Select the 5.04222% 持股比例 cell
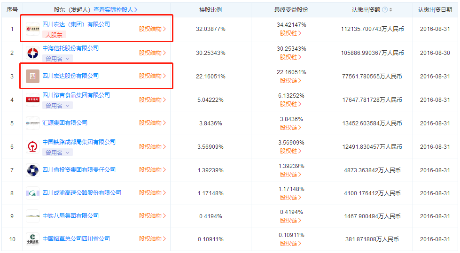 point(211,100)
